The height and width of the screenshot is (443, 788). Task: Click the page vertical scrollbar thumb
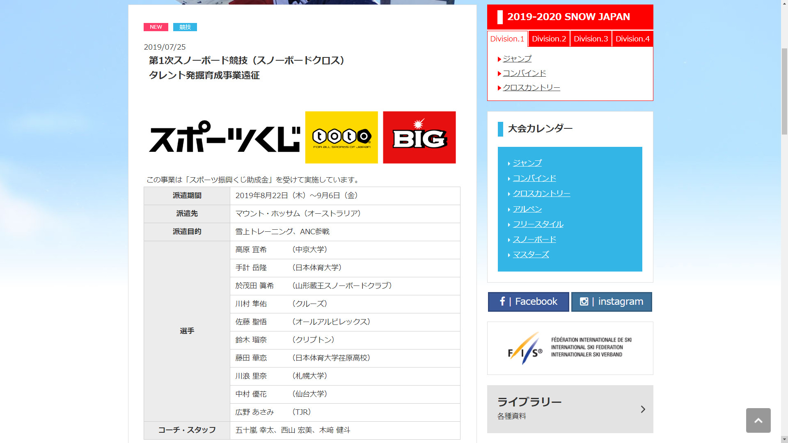[784, 90]
